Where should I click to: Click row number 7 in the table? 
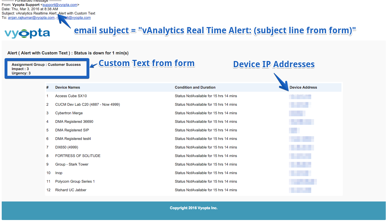[x=48, y=147]
